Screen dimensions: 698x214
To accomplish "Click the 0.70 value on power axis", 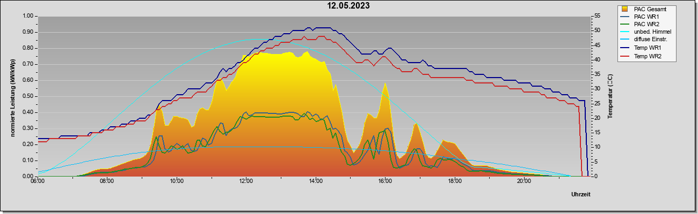I will tap(27, 64).
